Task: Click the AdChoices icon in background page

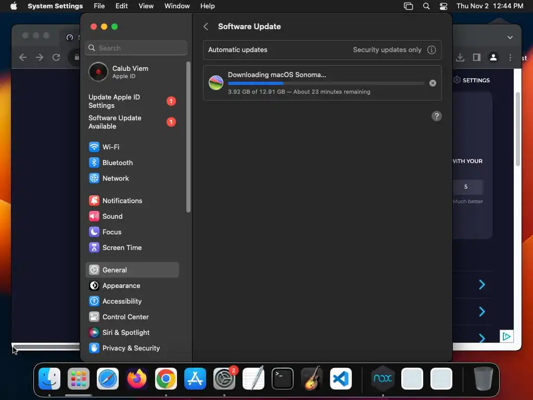Action: coord(506,336)
